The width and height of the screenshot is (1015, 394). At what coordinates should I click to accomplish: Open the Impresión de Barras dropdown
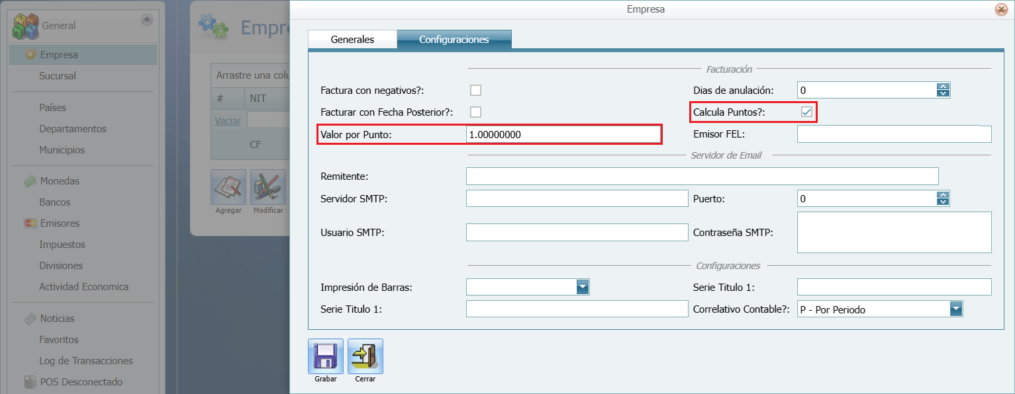click(x=583, y=287)
